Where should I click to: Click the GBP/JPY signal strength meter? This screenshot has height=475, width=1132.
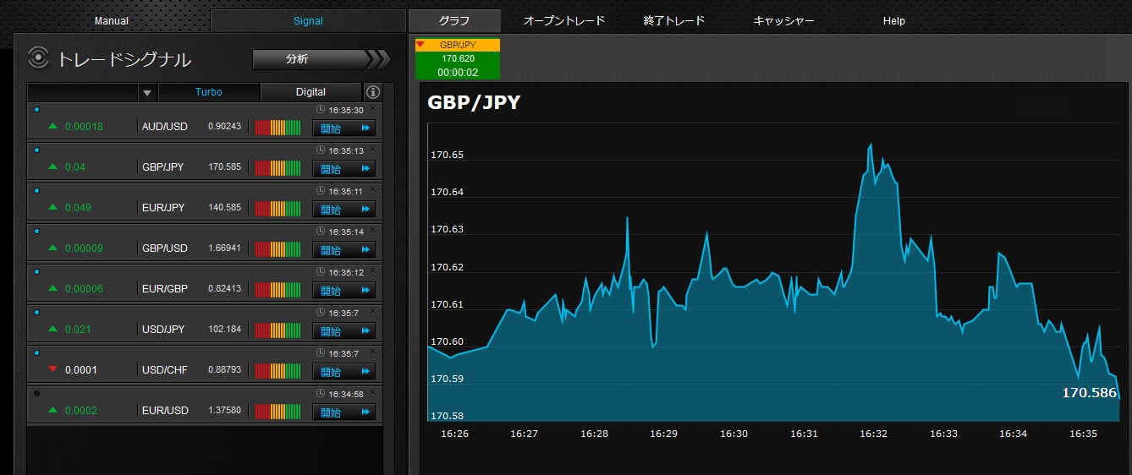point(278,168)
